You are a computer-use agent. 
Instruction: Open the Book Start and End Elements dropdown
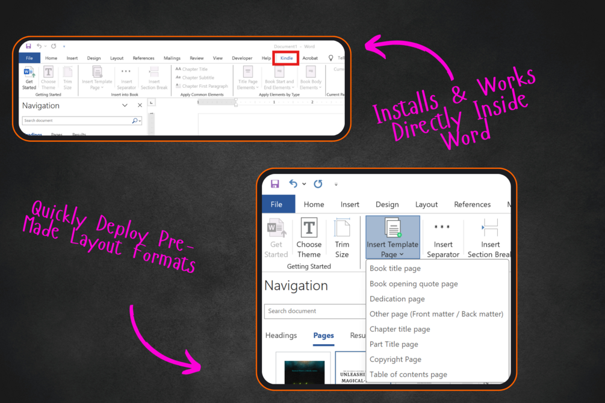279,78
